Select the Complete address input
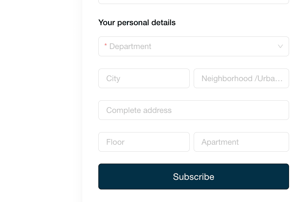The height and width of the screenshot is (202, 303). click(x=194, y=110)
